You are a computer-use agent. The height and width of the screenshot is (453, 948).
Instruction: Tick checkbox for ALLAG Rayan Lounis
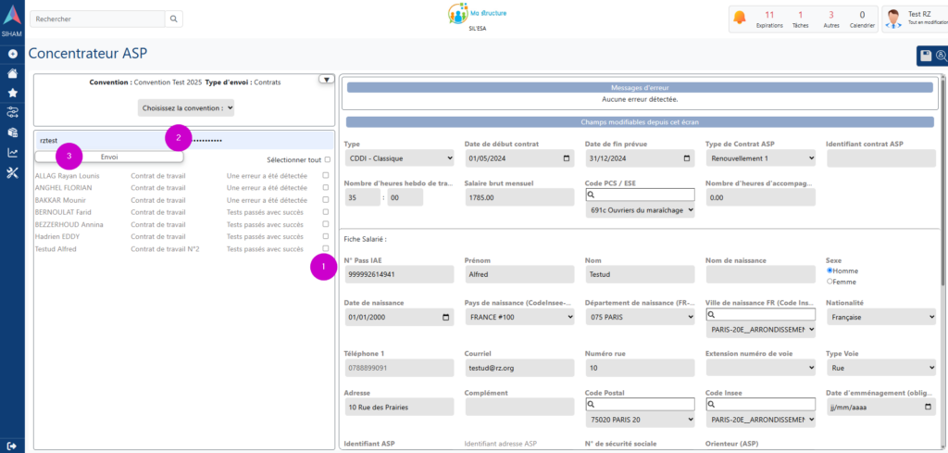[326, 174]
